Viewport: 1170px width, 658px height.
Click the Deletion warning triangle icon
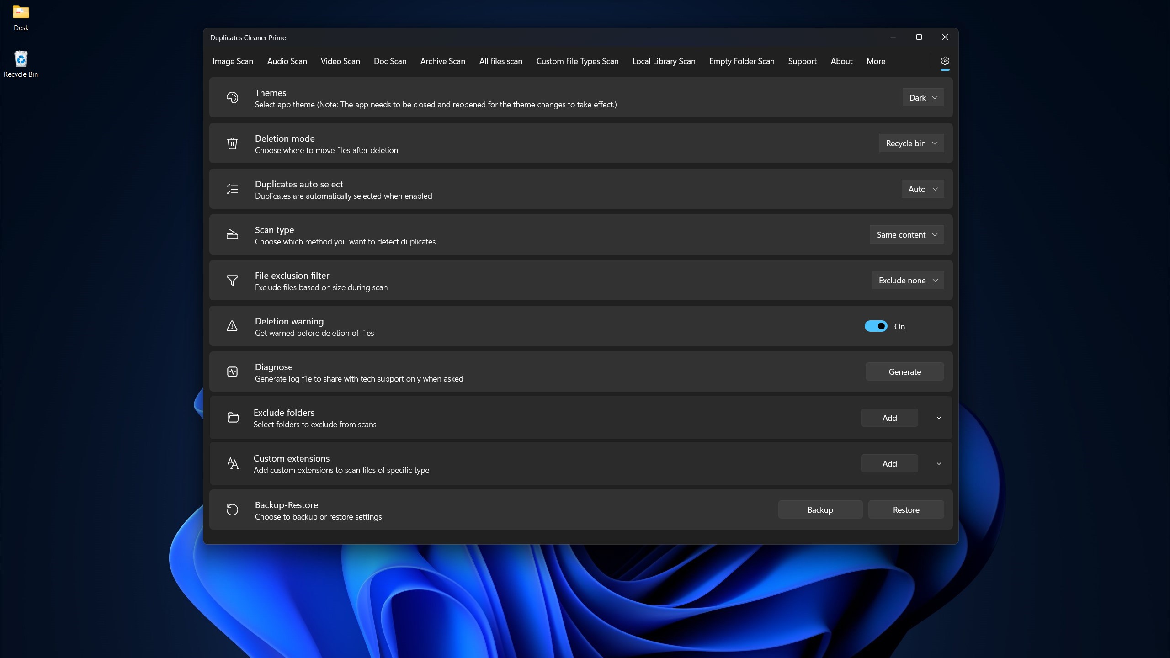pos(232,326)
